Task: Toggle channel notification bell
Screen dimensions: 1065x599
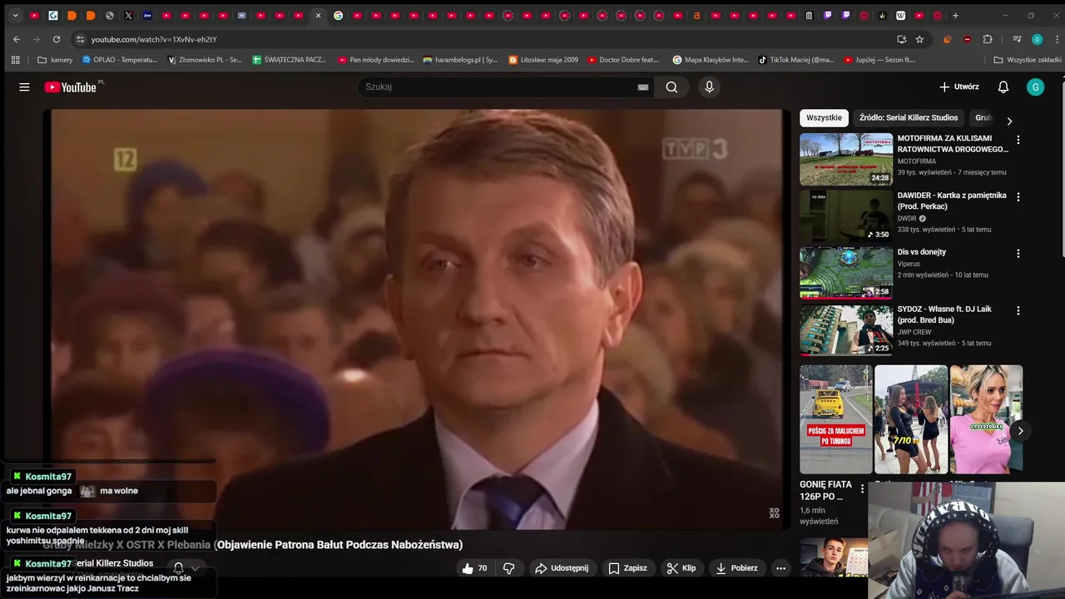Action: tap(178, 568)
